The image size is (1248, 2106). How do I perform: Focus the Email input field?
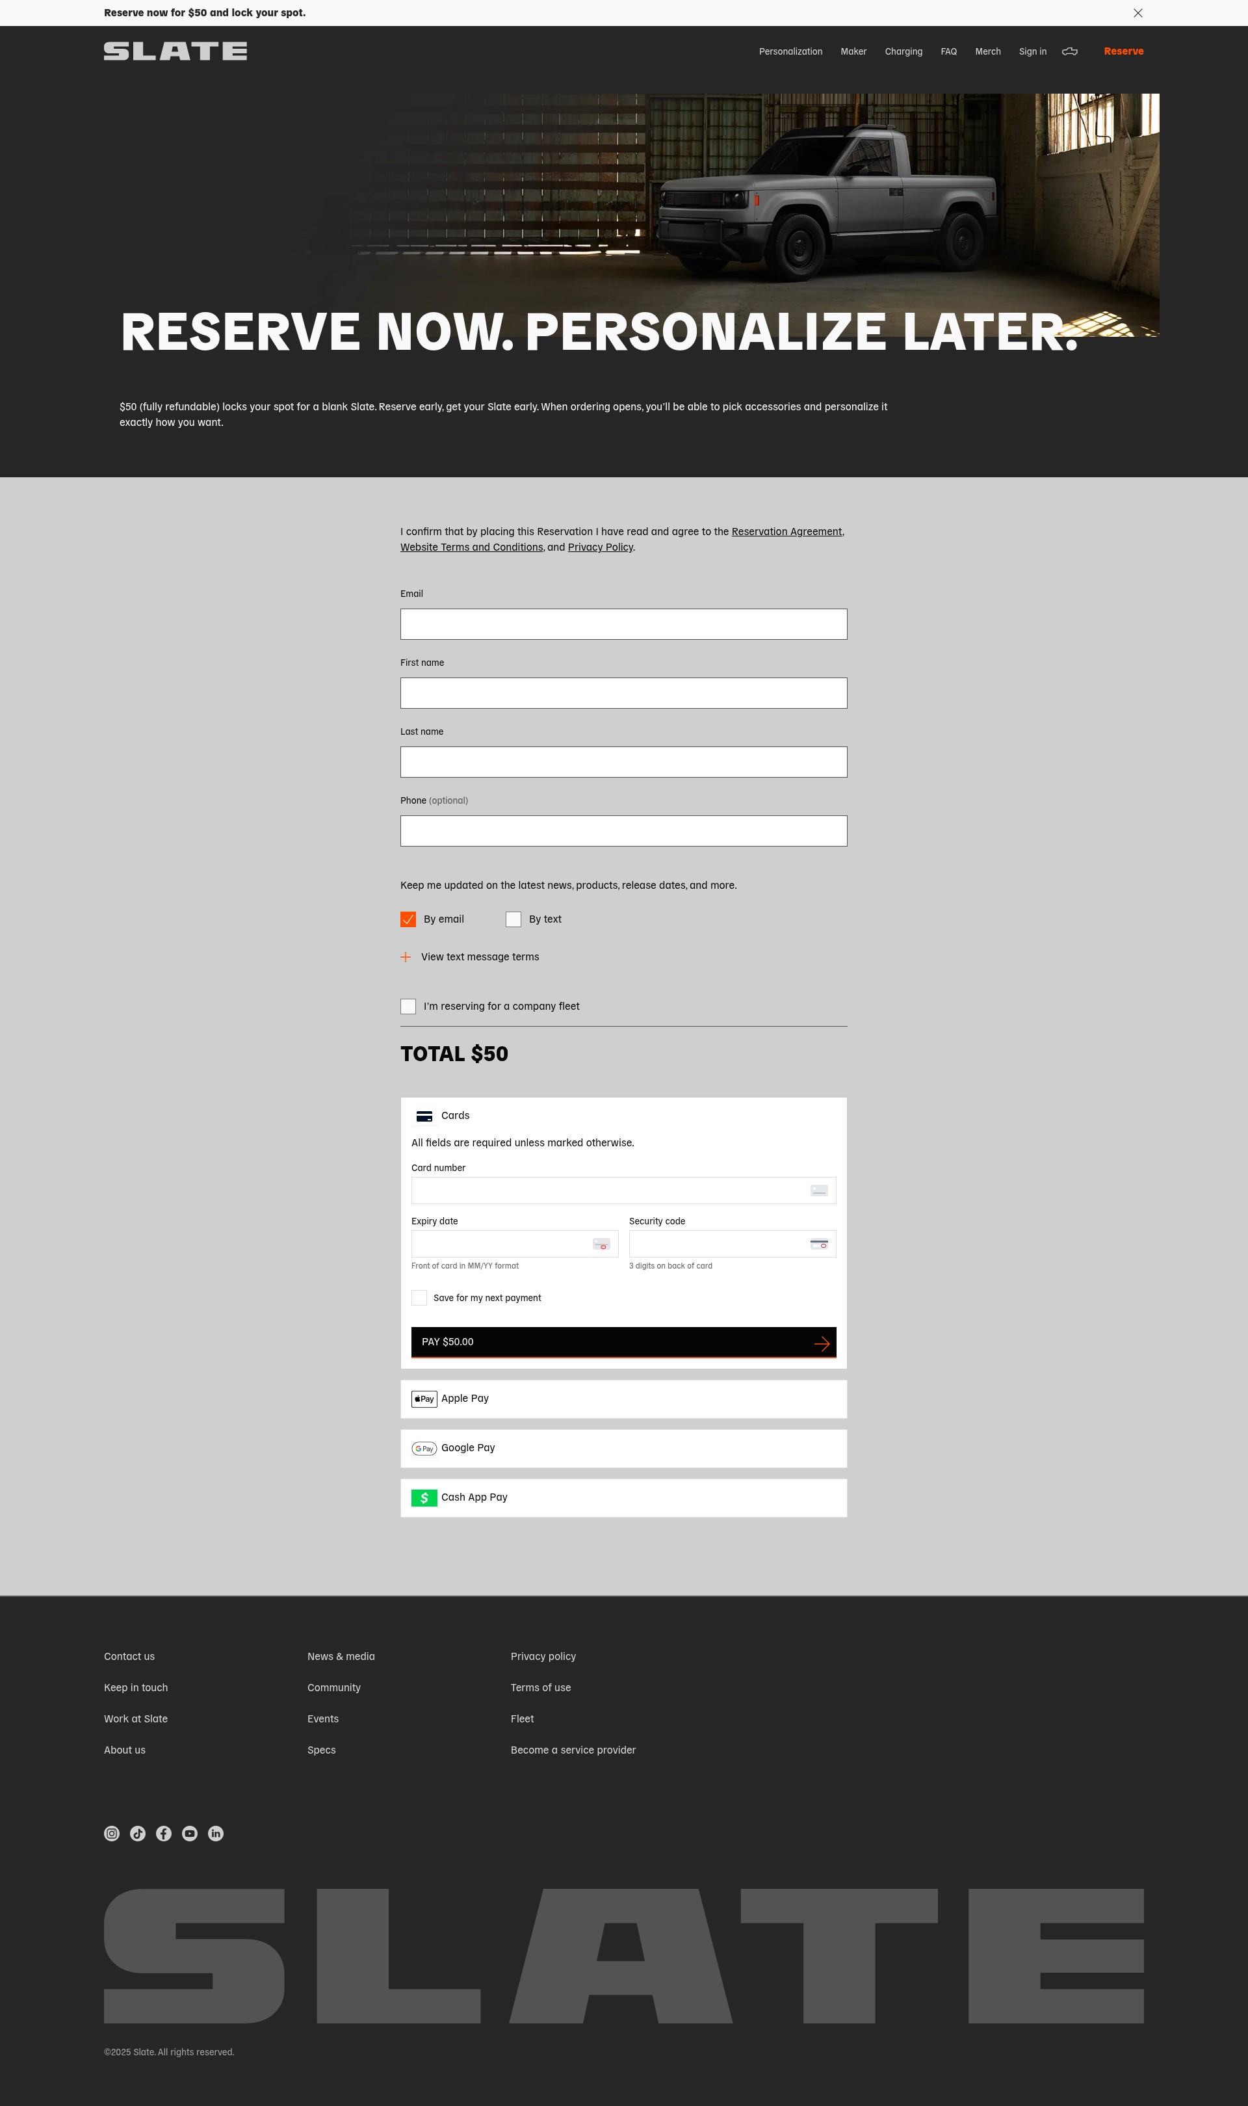coord(623,624)
